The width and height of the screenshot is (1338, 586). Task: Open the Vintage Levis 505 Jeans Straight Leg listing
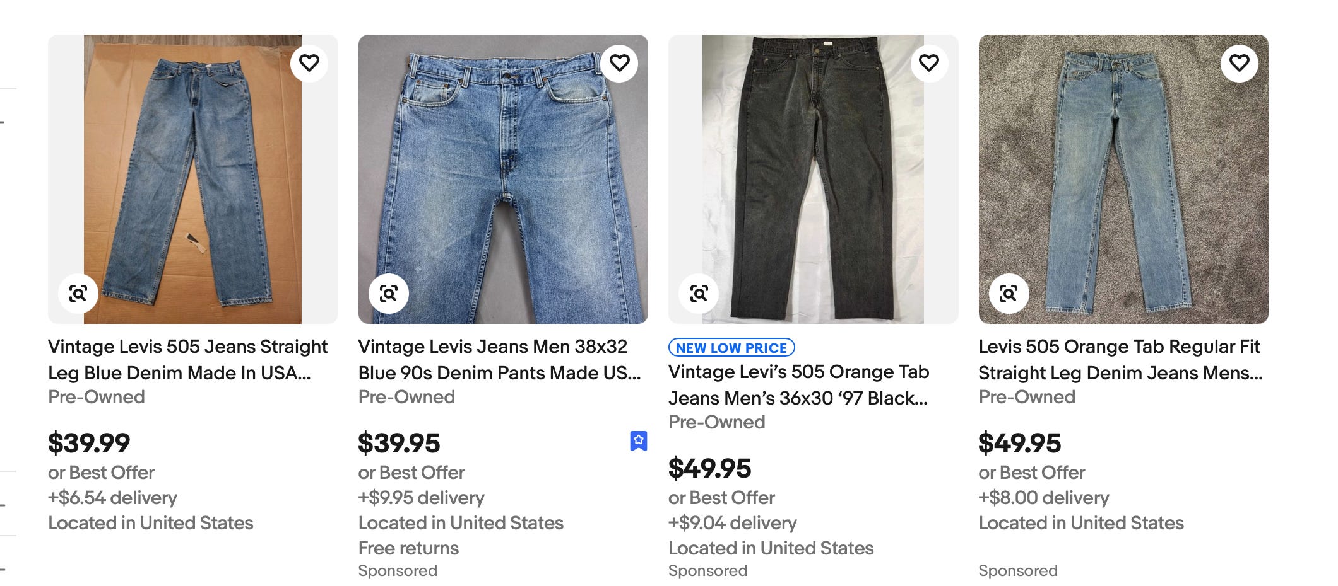[187, 360]
